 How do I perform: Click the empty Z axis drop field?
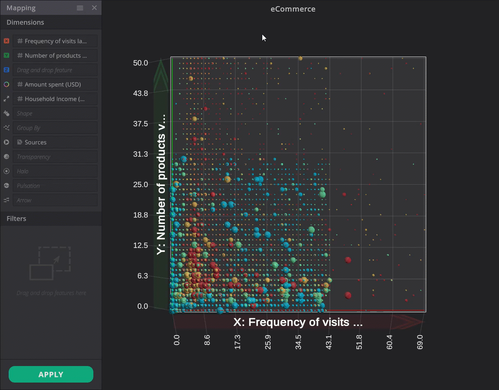pyautogui.click(x=55, y=70)
